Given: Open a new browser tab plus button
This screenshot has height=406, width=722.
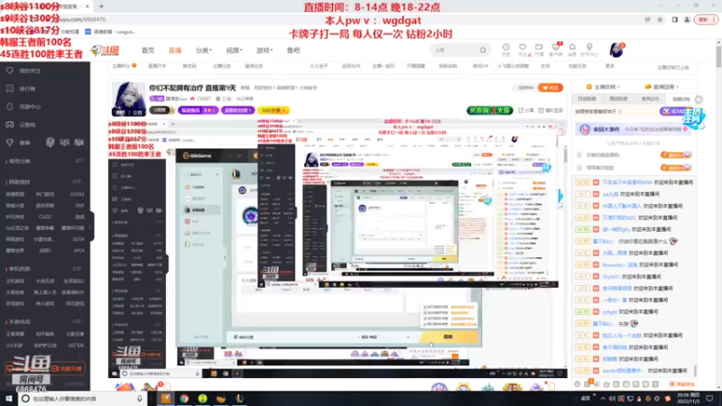Looking at the screenshot, I should tap(101, 6).
